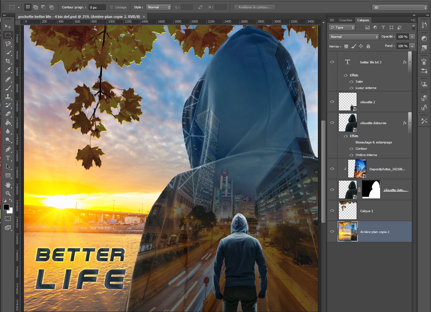Activate the Horizontal Type tool

(x=8, y=158)
